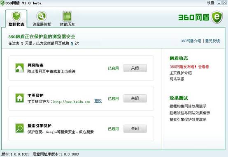Open the 主页保护介绍 link
Viewport: 228px width, 157px height.
point(181,73)
